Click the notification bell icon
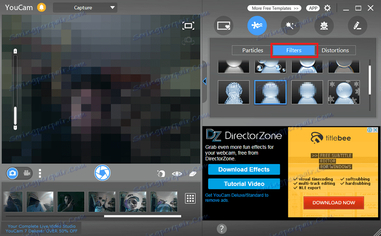Viewport: 381px width, 236px height. click(41, 7)
